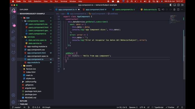Viewport: 195px width, 109px height.
Task: Collapse the BEHAVIORSUBJECT-EXAMPLE root folder
Action: click(x=32, y=14)
